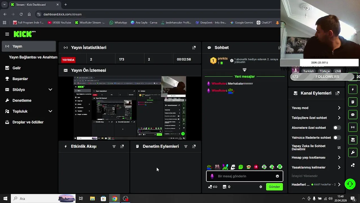Open ChatGPT bookmark
360x203 pixels.
click(264, 23)
